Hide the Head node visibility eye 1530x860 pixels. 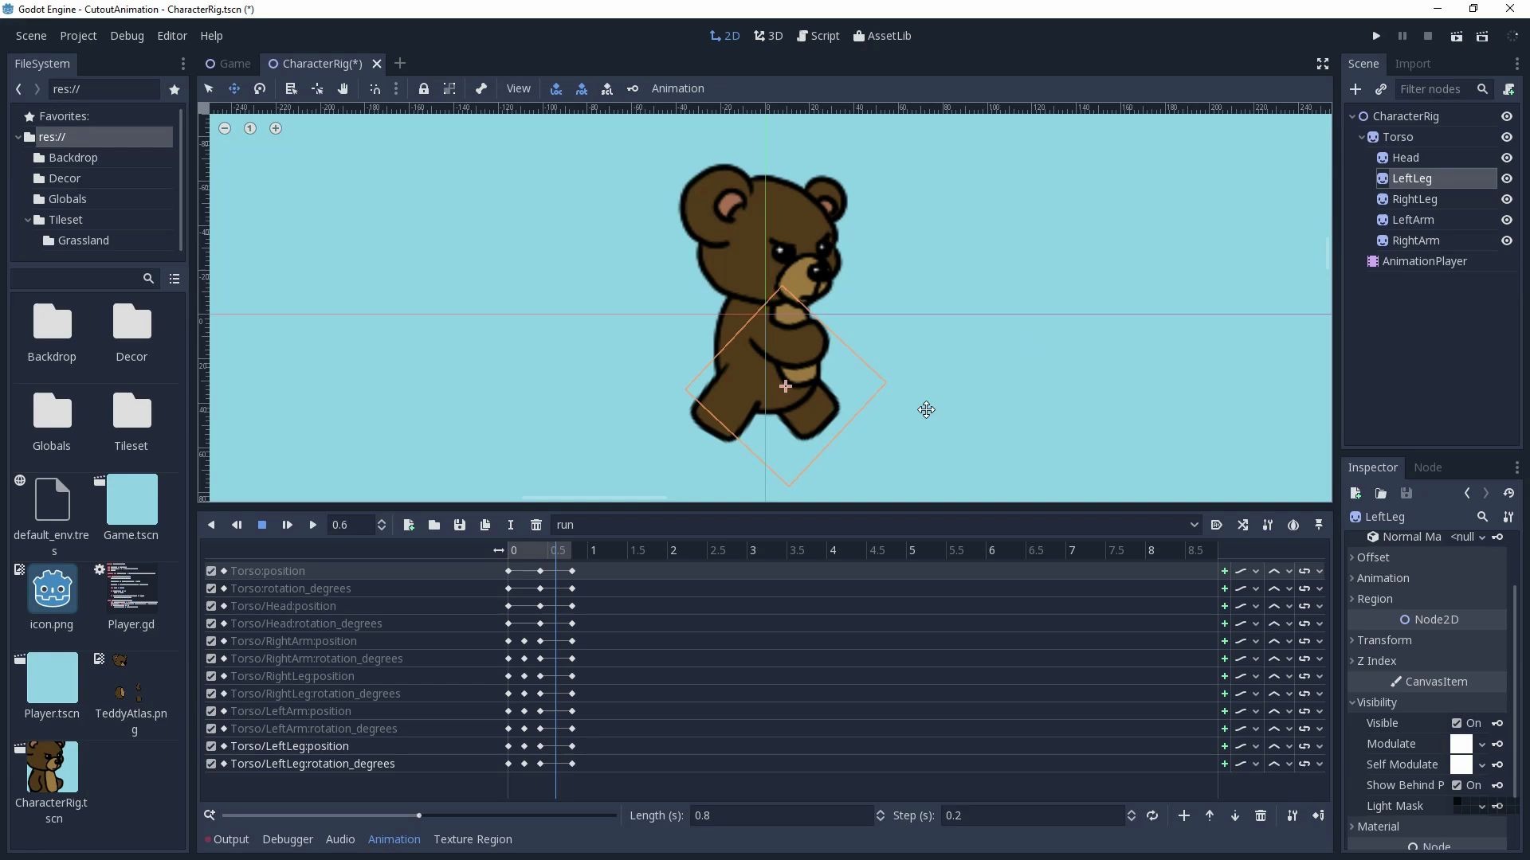coord(1507,158)
